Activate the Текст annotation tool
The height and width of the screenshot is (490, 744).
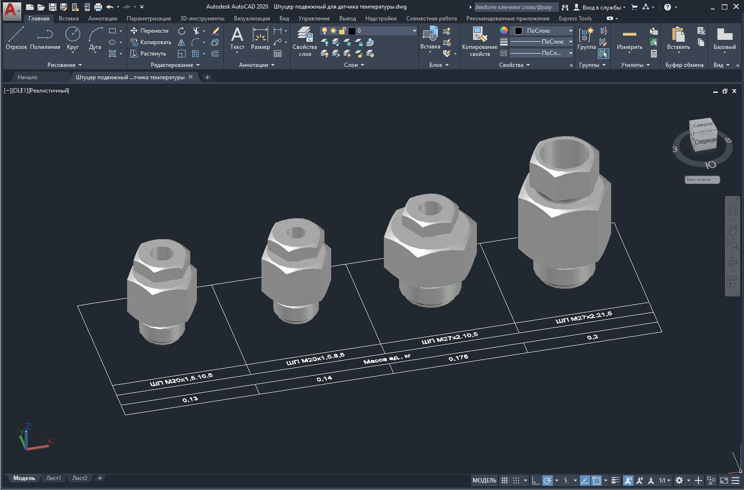[x=237, y=38]
